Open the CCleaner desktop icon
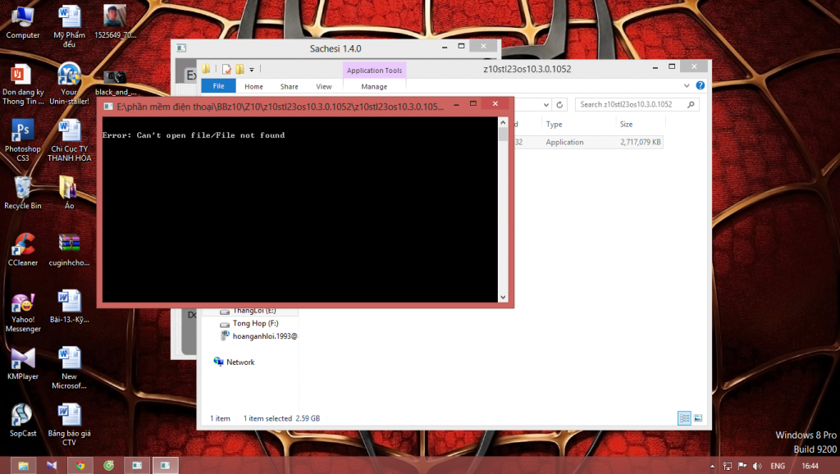This screenshot has height=474, width=840. point(22,245)
